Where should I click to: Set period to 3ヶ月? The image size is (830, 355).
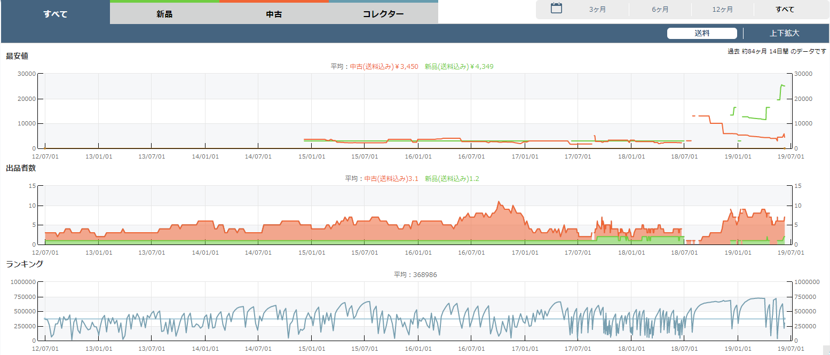click(x=597, y=10)
